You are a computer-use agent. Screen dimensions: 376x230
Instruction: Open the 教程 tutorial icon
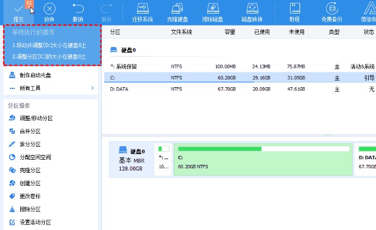point(294,11)
